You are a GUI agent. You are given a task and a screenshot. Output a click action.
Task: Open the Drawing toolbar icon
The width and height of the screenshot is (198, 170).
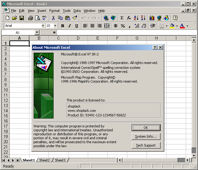[166, 18]
